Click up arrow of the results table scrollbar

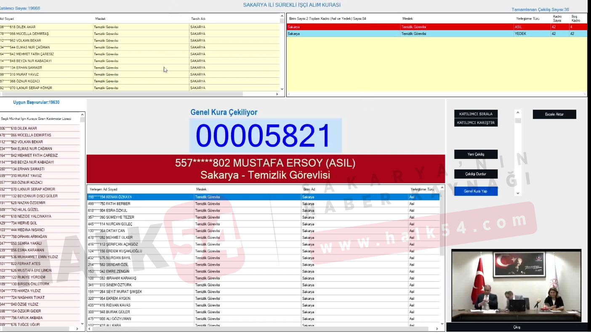tap(442, 188)
